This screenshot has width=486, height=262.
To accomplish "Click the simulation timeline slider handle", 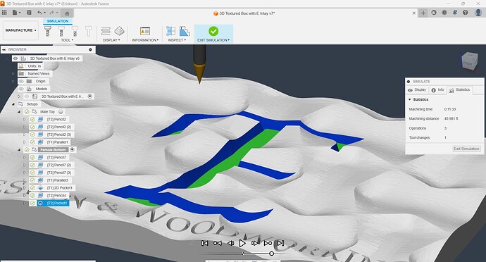I will click(271, 254).
